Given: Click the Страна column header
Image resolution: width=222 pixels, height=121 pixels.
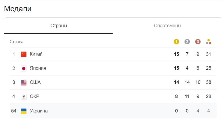Looking at the screenshot, I should [17, 42].
